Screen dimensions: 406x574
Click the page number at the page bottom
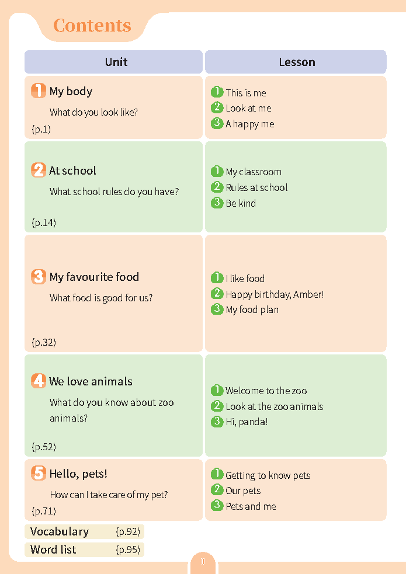pyautogui.click(x=202, y=562)
